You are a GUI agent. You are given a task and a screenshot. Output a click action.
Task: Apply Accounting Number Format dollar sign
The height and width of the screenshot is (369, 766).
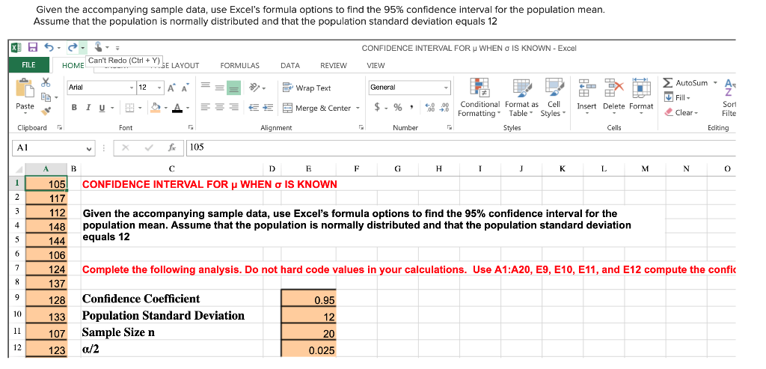pos(378,108)
